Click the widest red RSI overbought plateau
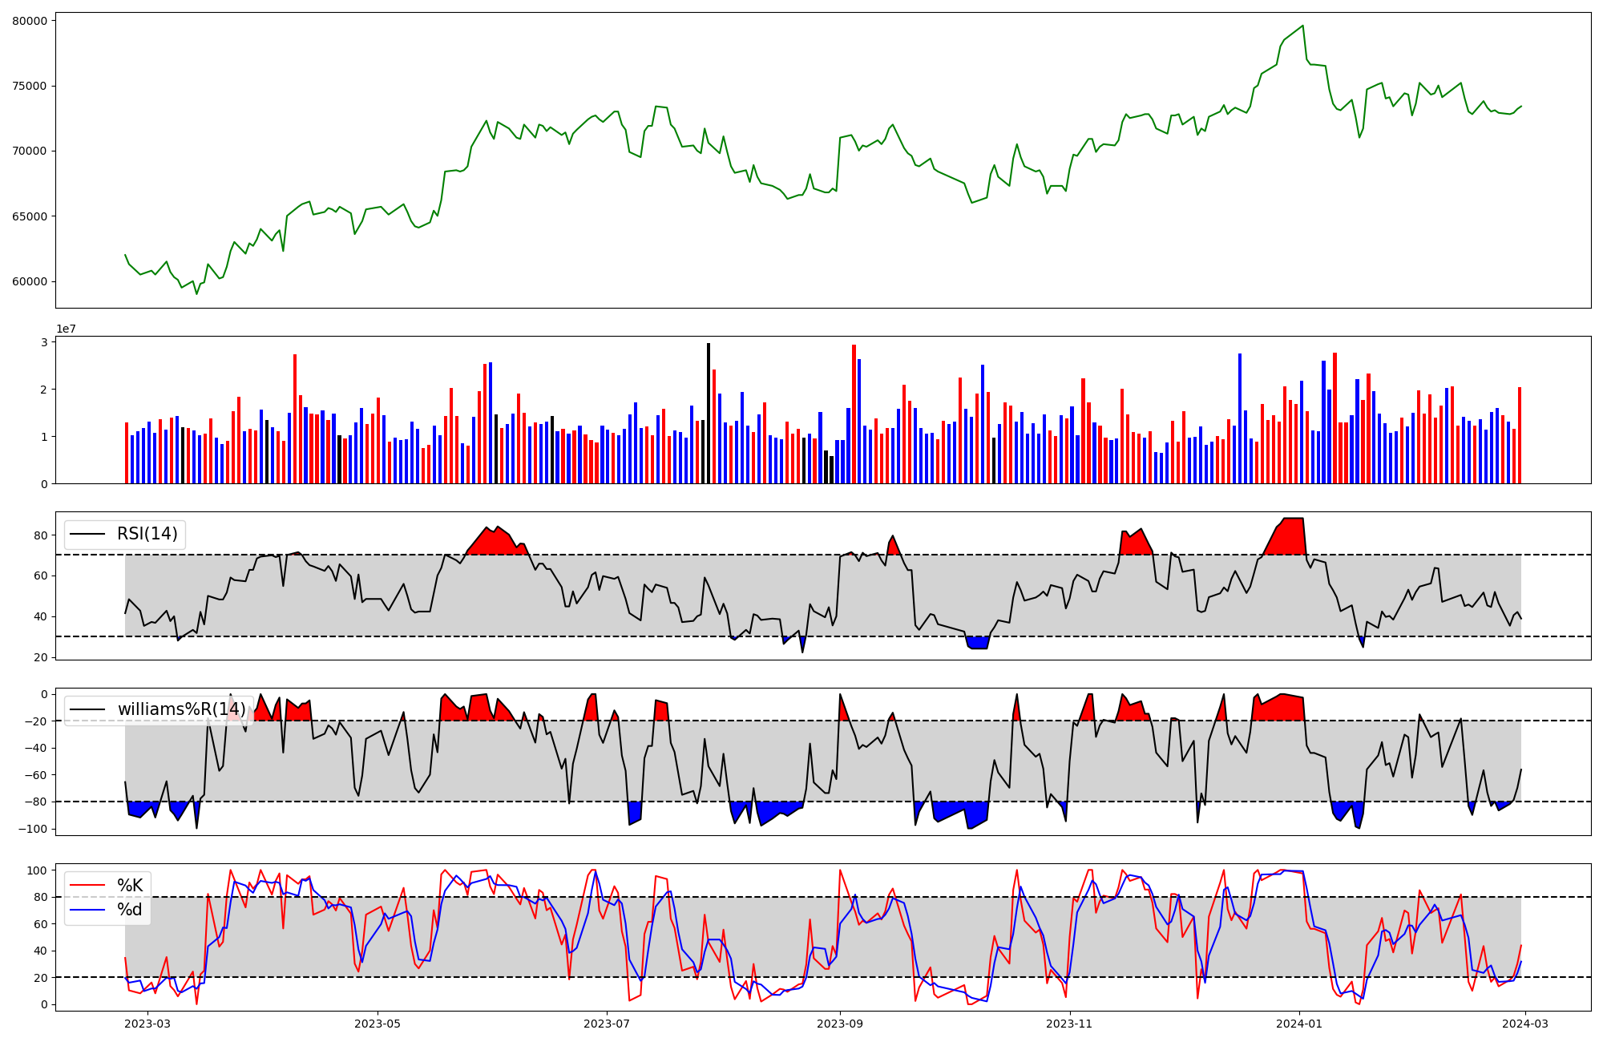This screenshot has height=1042, width=1603. tap(497, 543)
